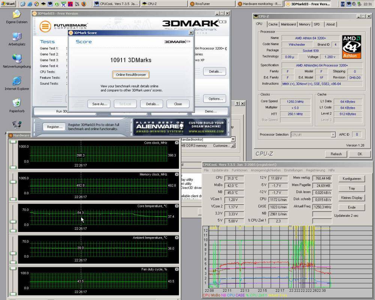Open Arbeitsplatz desktop icon
This screenshot has width=375, height=300.
click(x=17, y=39)
